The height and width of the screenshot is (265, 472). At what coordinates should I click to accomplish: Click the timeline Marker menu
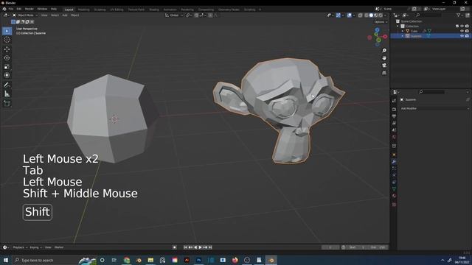[59, 247]
